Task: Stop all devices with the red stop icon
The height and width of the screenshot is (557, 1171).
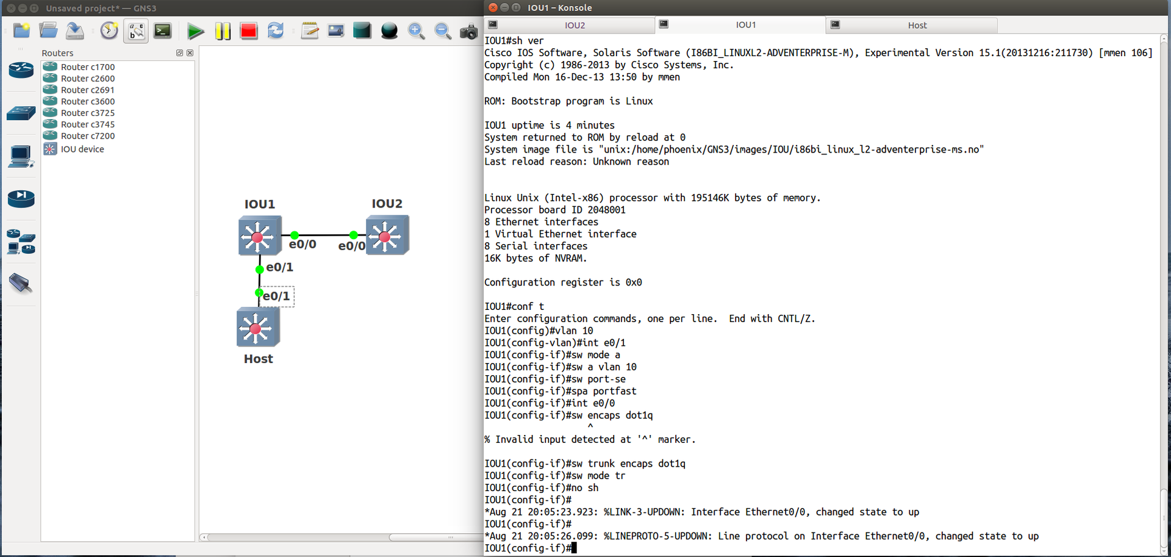Action: click(x=249, y=31)
